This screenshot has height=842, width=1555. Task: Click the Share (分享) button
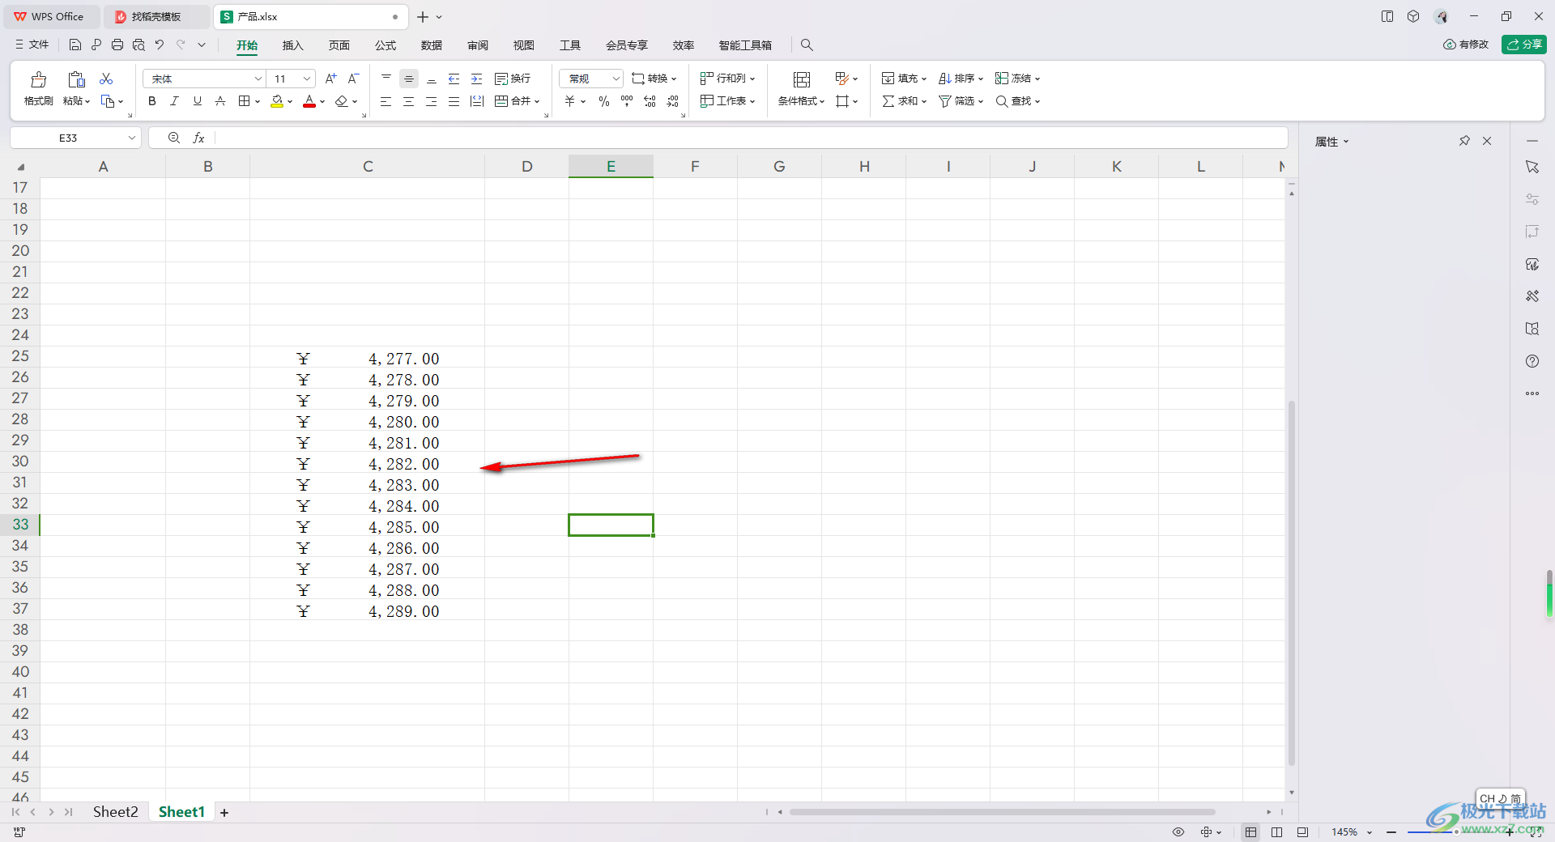(x=1524, y=45)
